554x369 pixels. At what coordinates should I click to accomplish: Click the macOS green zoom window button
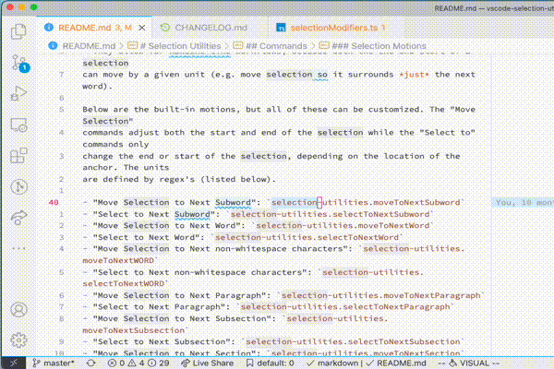(34, 7)
